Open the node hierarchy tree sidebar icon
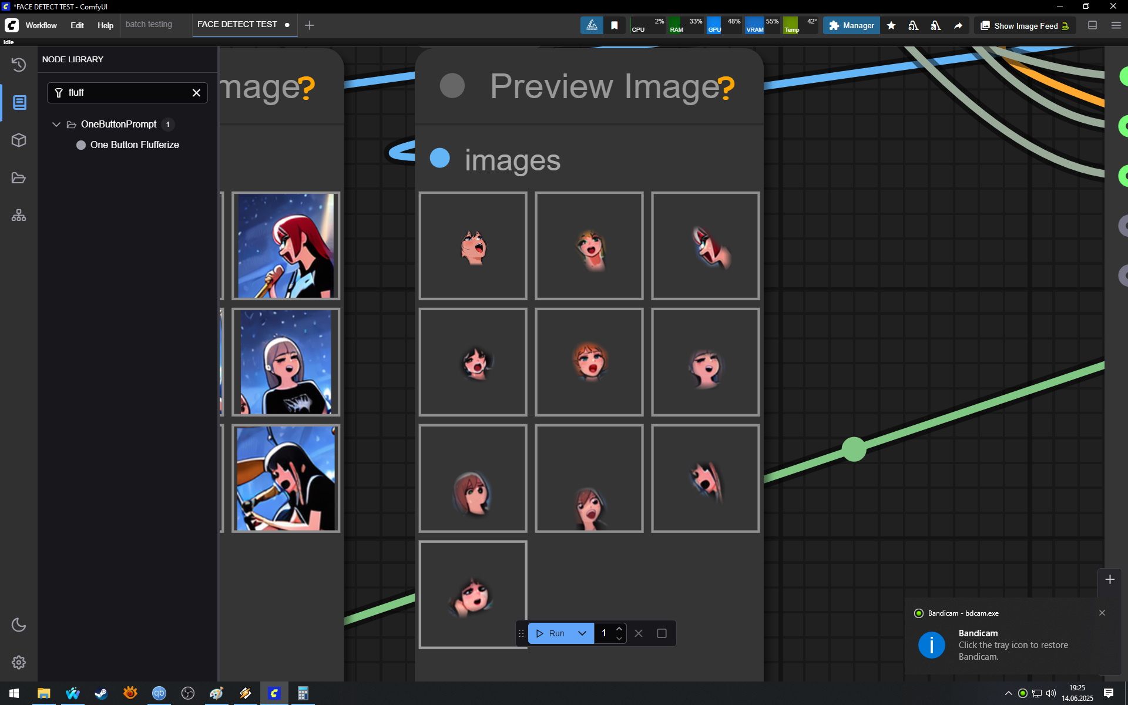The height and width of the screenshot is (705, 1128). point(19,216)
